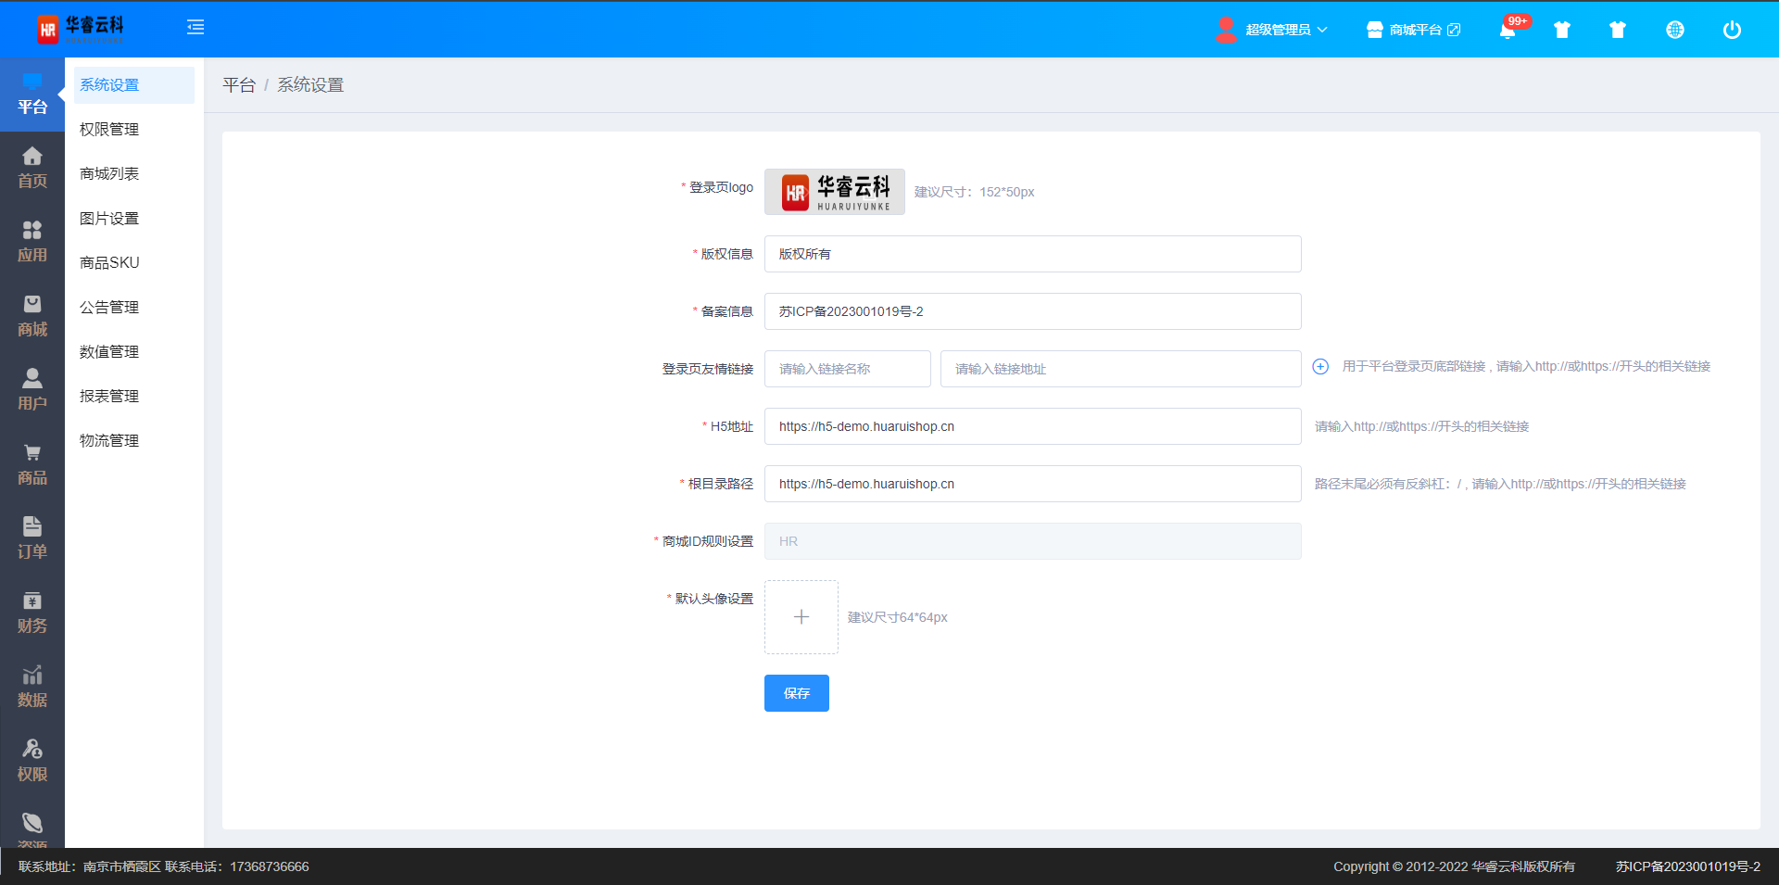Collapse the sidebar with the menu fold icon
Image resolution: width=1779 pixels, height=885 pixels.
point(196,28)
